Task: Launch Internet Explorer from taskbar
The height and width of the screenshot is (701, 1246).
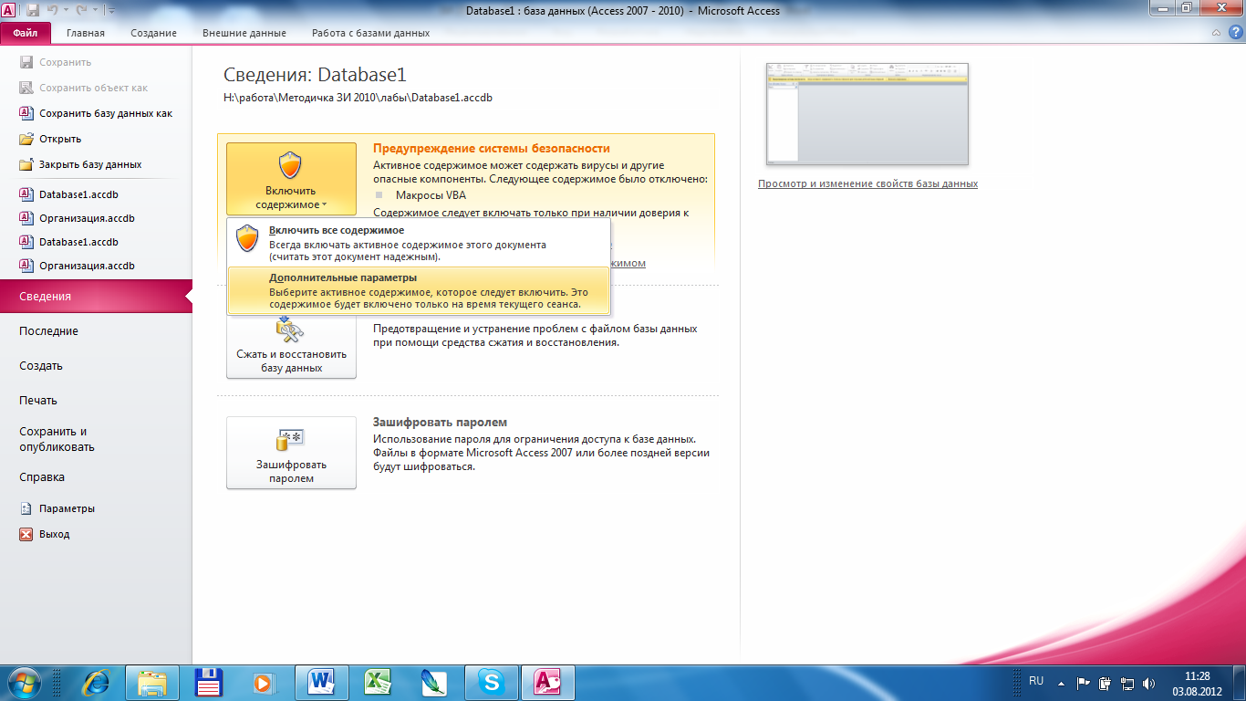Action: (x=96, y=683)
